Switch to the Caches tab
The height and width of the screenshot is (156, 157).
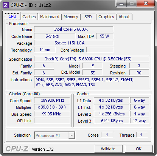click(29, 17)
